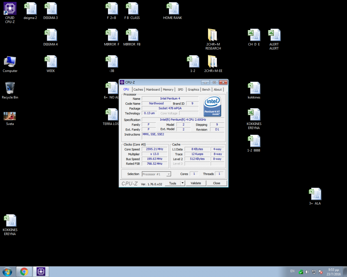Select the 2CHR+M RESEARCH folder icon
The height and width of the screenshot is (277, 347).
click(x=213, y=35)
